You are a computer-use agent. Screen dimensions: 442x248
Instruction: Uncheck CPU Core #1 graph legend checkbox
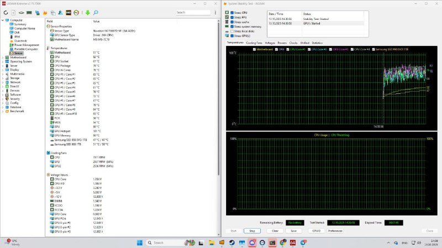tap(288, 49)
